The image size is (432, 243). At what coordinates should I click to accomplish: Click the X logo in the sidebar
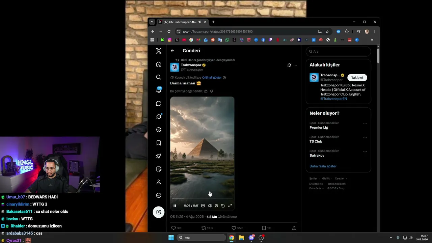click(x=159, y=51)
